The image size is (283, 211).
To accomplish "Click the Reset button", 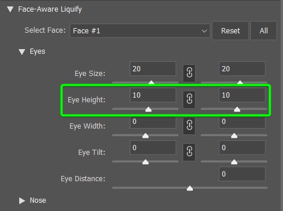I will (230, 31).
